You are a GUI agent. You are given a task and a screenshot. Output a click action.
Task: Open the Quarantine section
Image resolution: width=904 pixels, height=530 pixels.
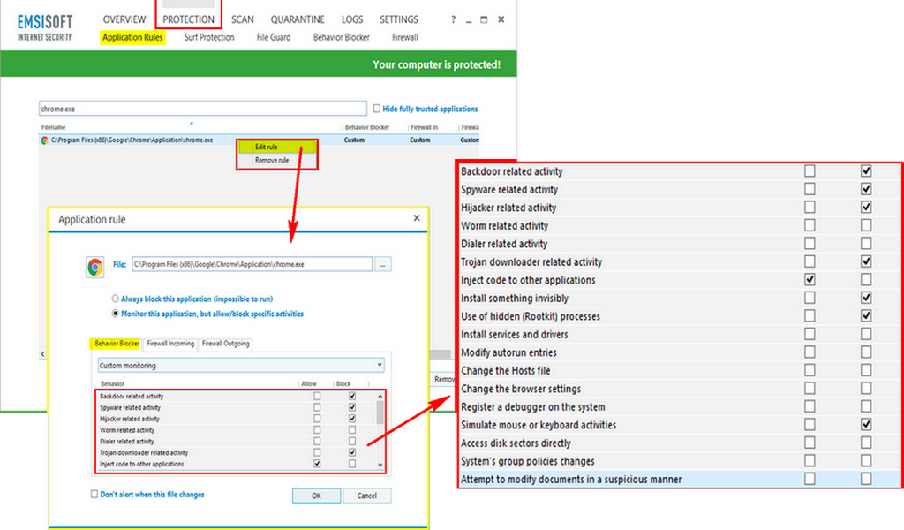298,19
